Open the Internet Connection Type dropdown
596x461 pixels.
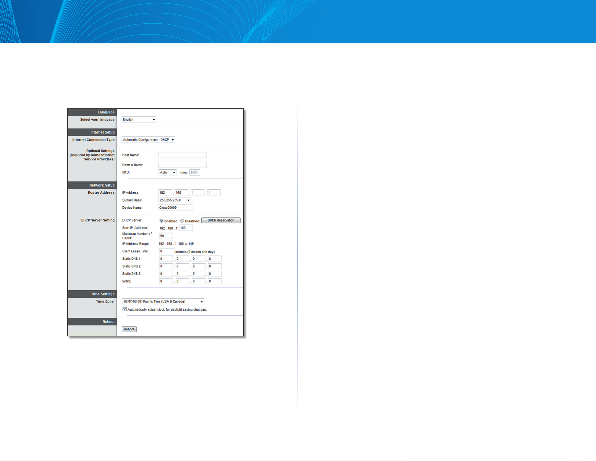[148, 140]
